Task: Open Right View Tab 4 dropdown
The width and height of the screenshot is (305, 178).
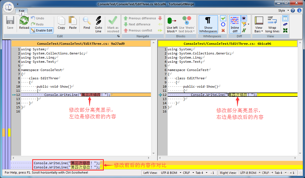Action: pos(281,172)
